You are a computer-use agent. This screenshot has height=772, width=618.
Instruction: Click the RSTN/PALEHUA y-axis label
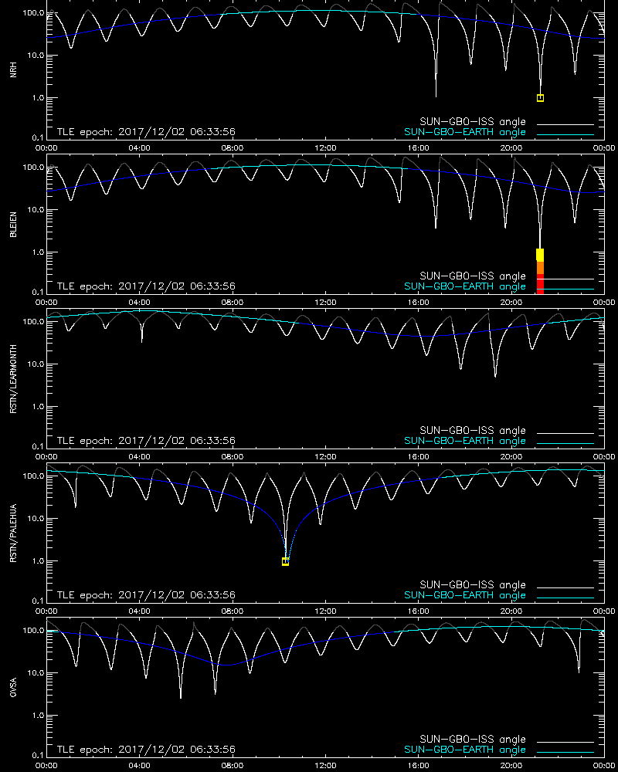13,533
